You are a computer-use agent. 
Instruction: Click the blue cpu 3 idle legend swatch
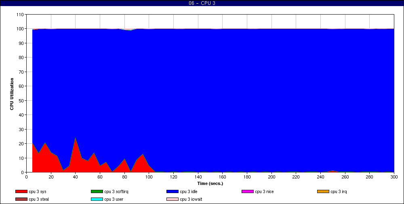click(x=173, y=191)
